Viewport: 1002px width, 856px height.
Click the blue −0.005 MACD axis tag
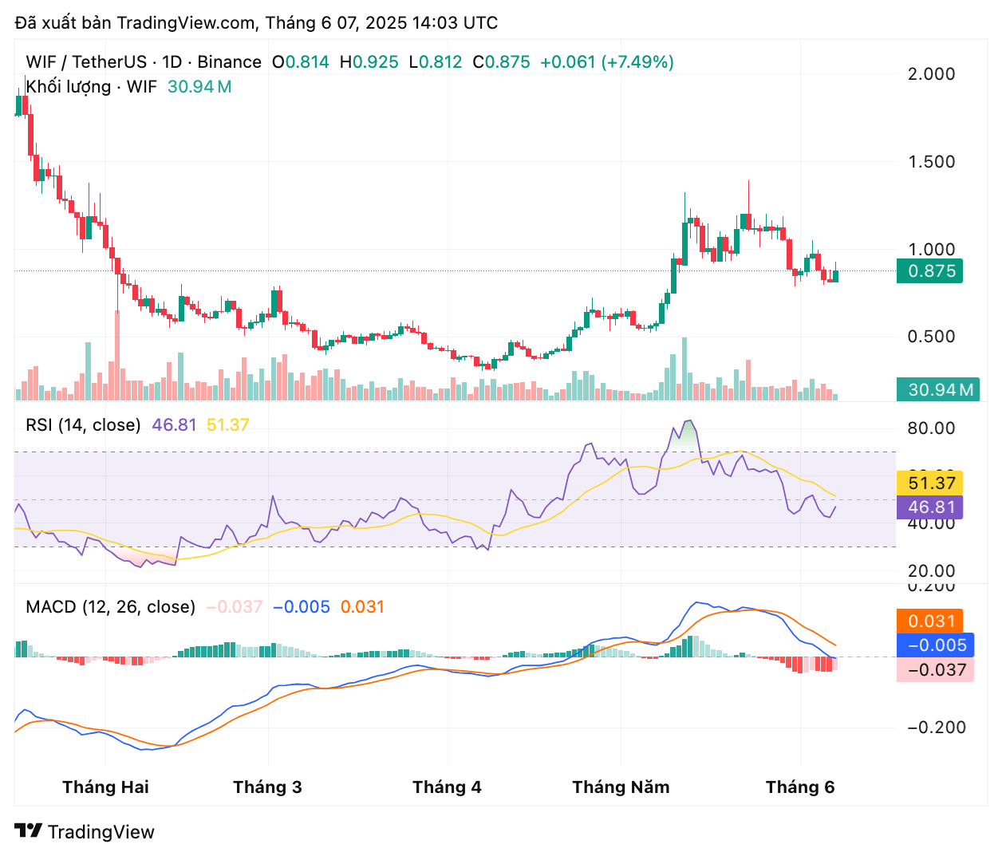tap(935, 645)
